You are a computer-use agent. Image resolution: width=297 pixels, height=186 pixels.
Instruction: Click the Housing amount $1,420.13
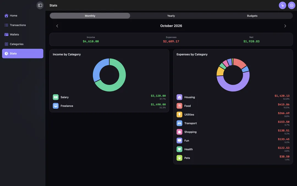click(x=282, y=96)
